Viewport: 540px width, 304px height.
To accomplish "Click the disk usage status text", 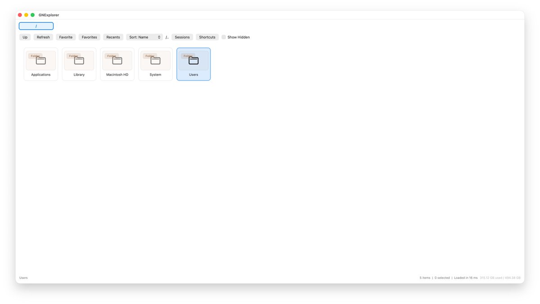I will 500,278.
